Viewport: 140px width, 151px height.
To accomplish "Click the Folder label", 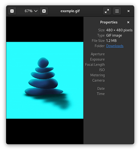I will (x=100, y=46).
